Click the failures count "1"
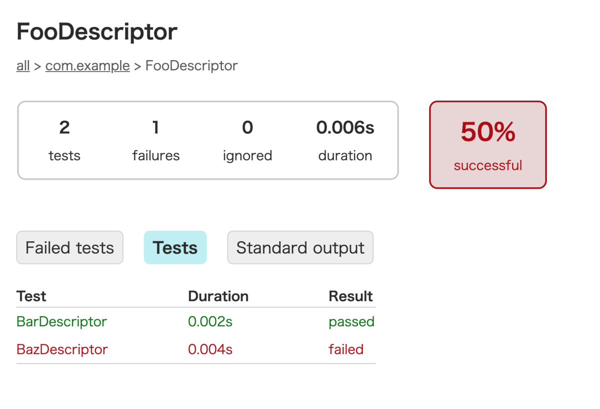This screenshot has width=600, height=409. (155, 128)
